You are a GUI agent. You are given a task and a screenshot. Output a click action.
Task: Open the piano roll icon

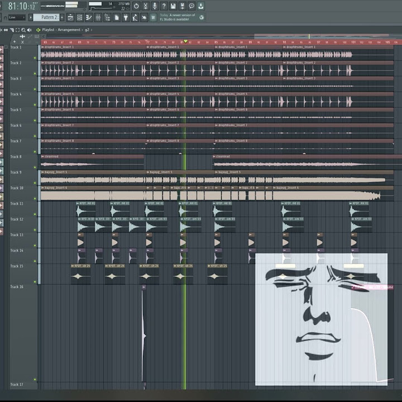coord(89,17)
